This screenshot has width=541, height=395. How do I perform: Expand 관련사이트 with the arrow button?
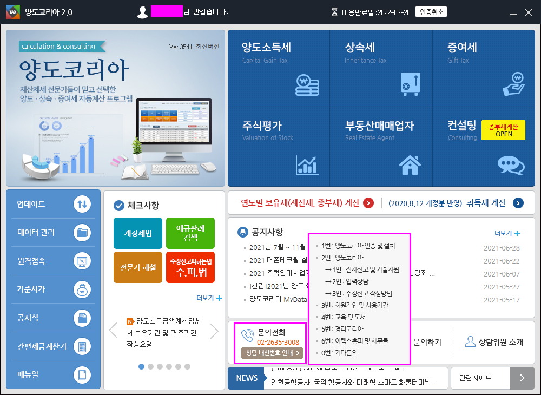click(522, 378)
